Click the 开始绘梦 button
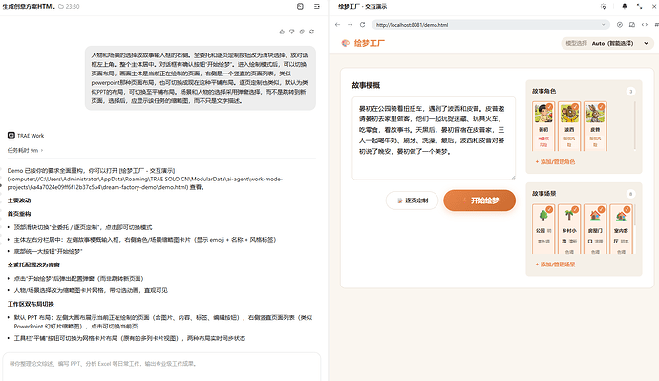659x381 pixels. [479, 201]
